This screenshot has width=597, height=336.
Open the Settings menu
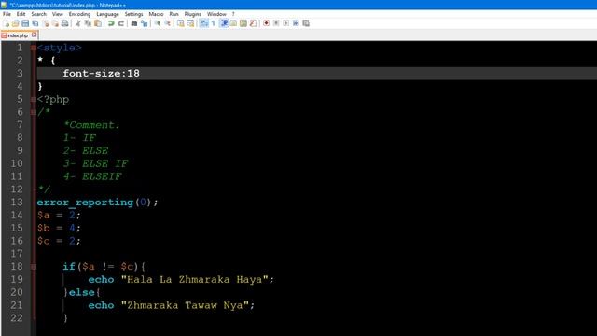pos(133,14)
